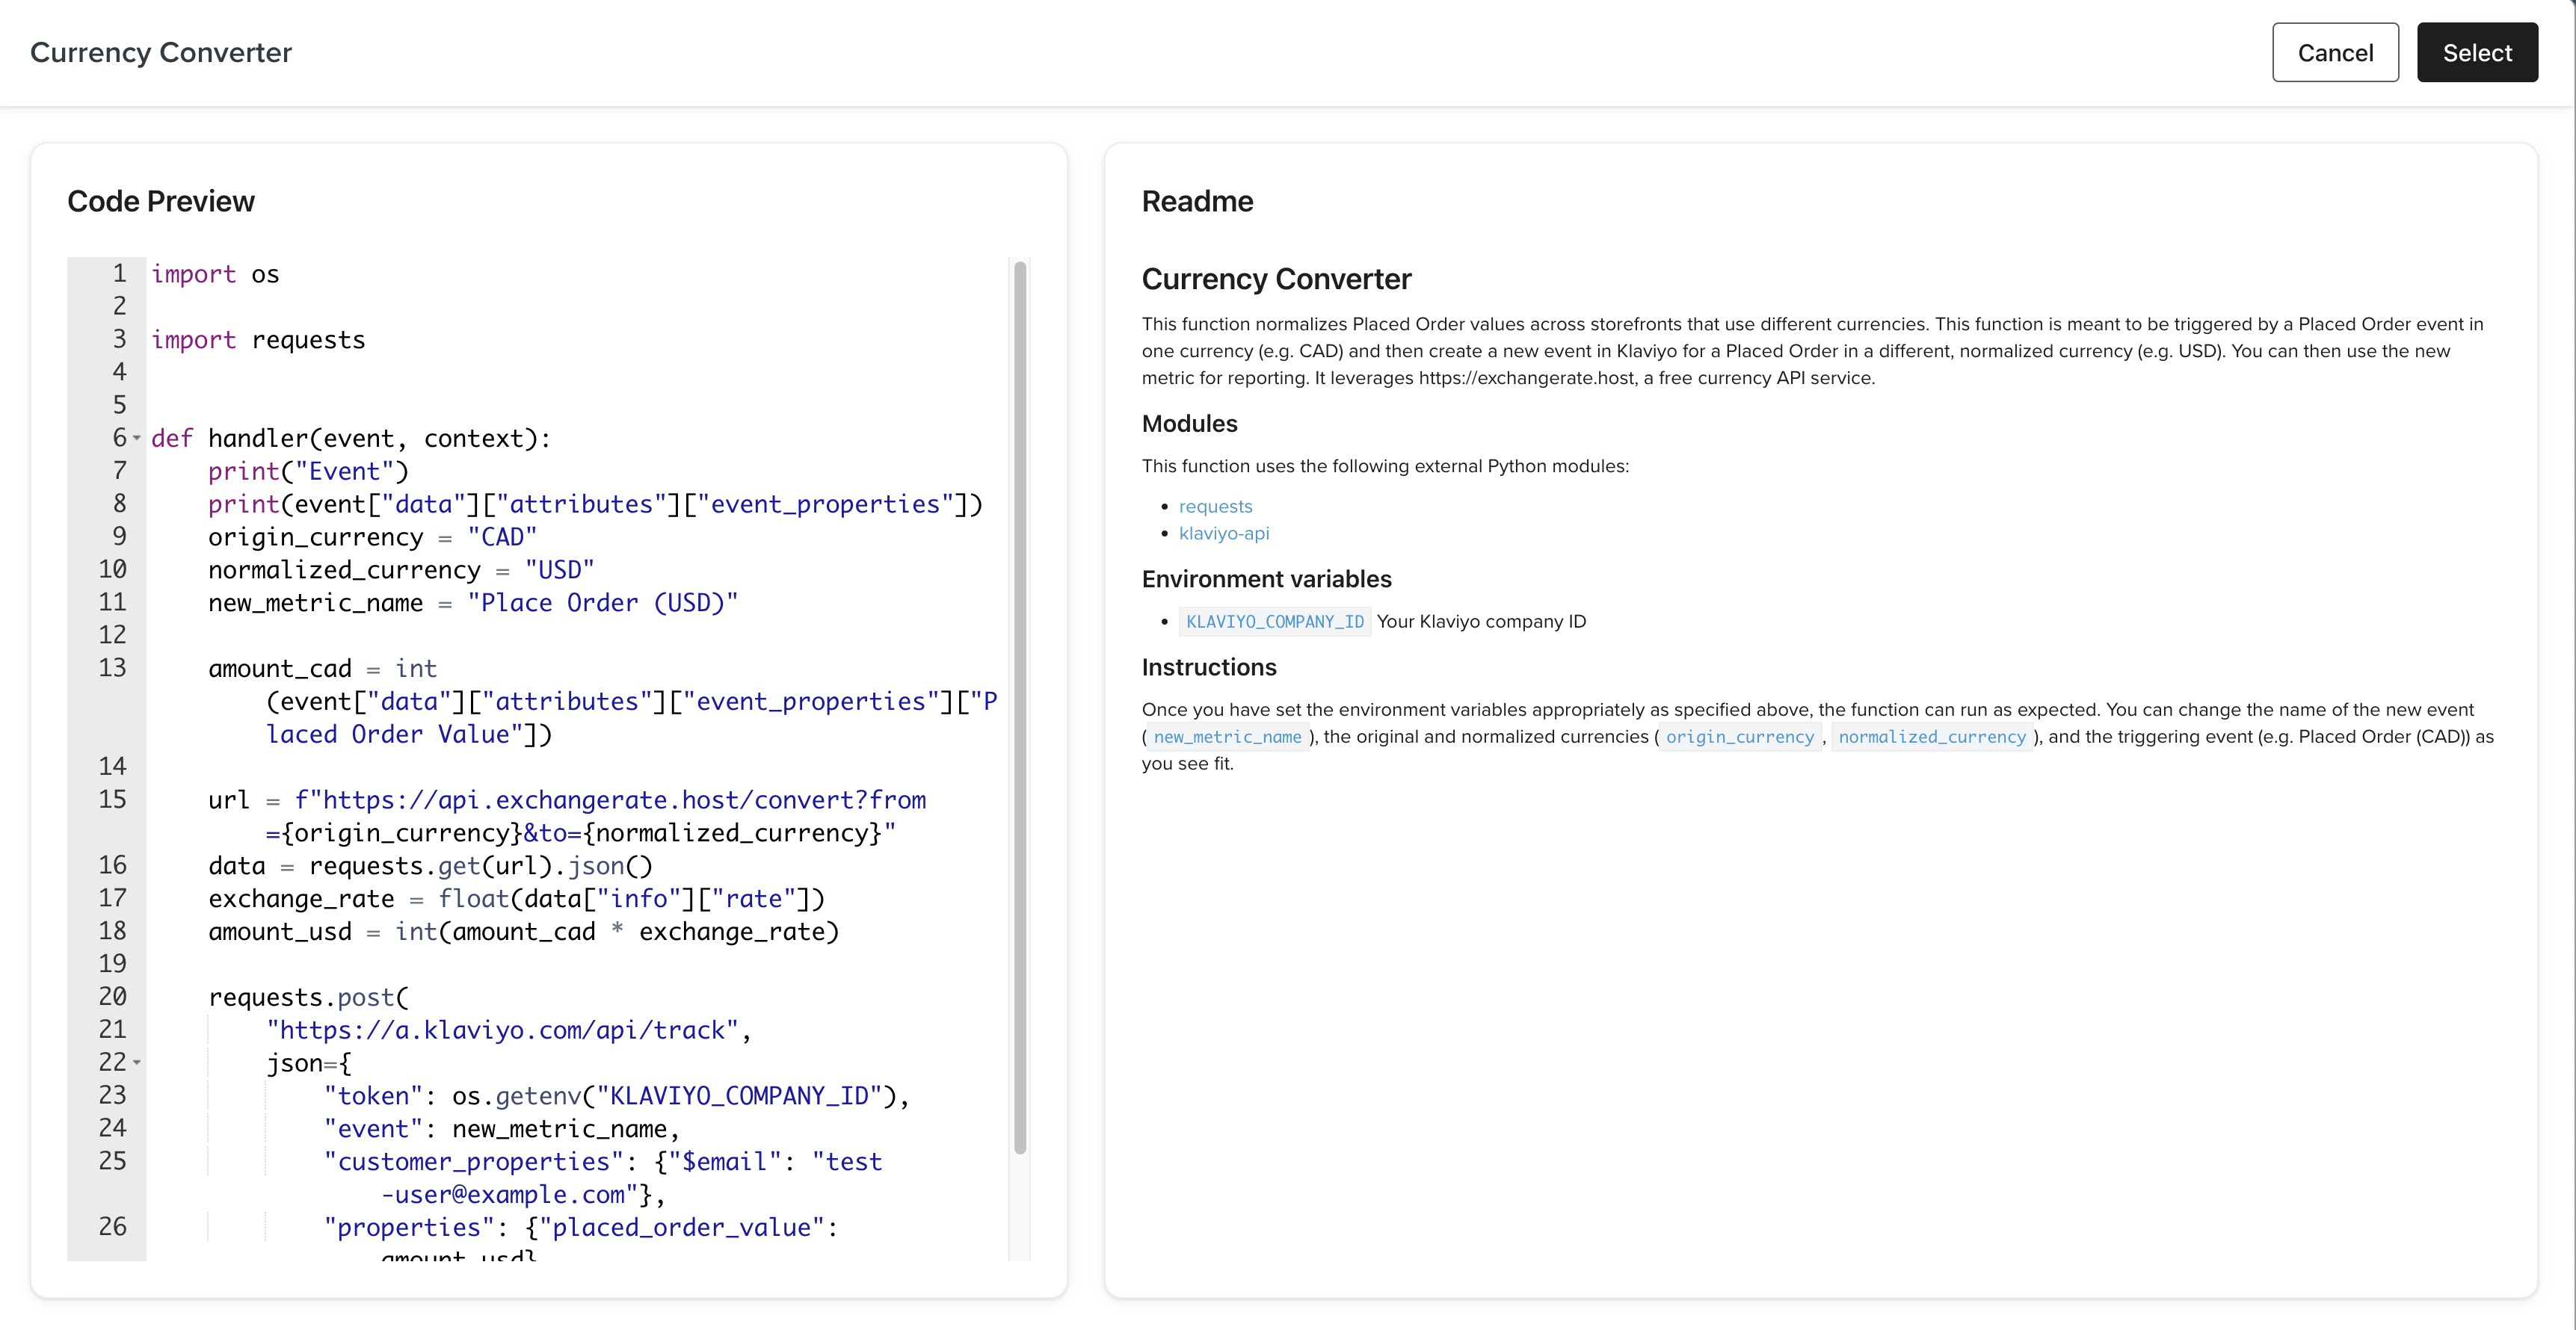Click the Currency Converter title text
The width and height of the screenshot is (2576, 1330).
[161, 51]
